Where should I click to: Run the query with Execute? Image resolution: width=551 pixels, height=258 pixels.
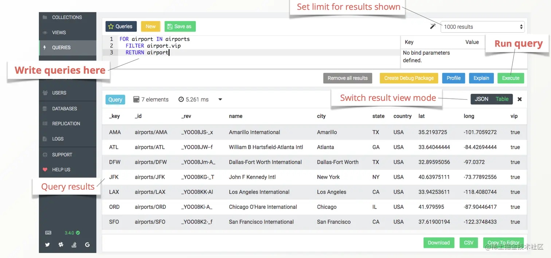pos(511,78)
